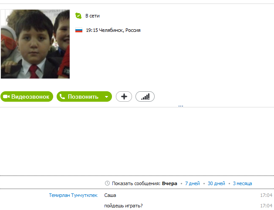Show messages from 30 дней
274x210 pixels.
click(216, 183)
